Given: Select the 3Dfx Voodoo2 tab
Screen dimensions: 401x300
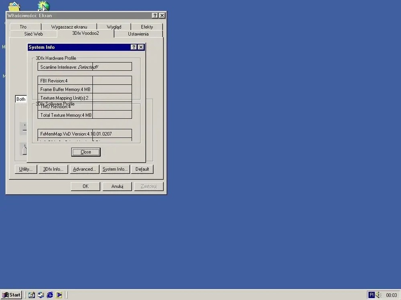Looking at the screenshot, I should point(85,33).
